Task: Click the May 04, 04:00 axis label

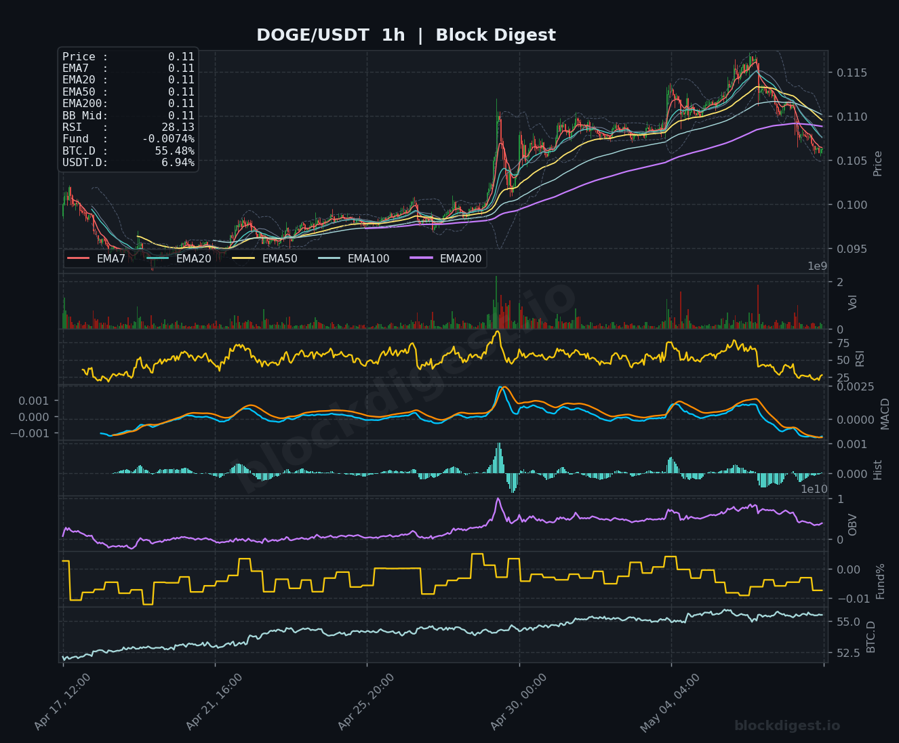Action: [x=670, y=703]
